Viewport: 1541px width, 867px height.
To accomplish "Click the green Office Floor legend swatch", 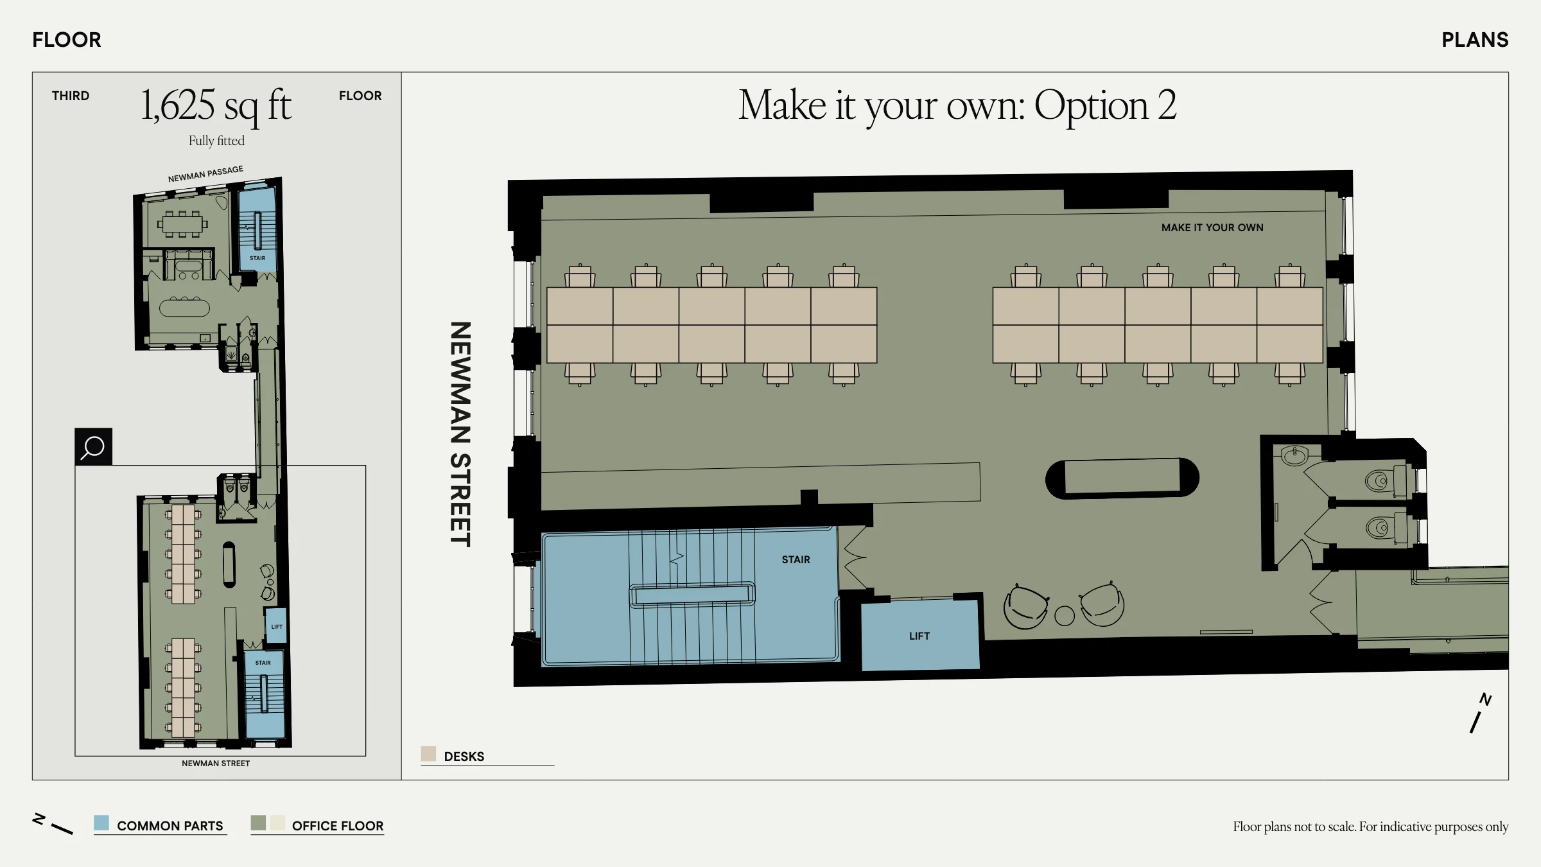I will pos(258,823).
